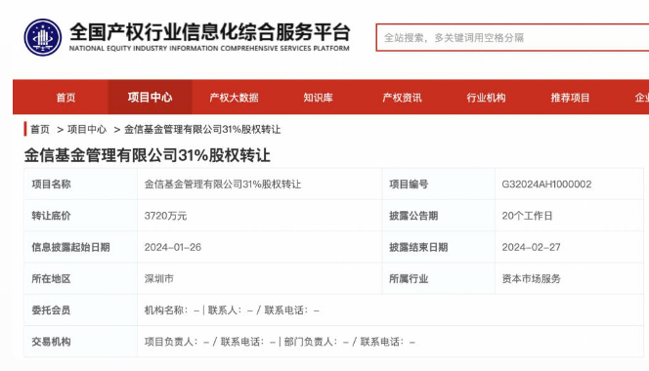Click the 所属行业 label cell
The width and height of the screenshot is (649, 371).
438,279
